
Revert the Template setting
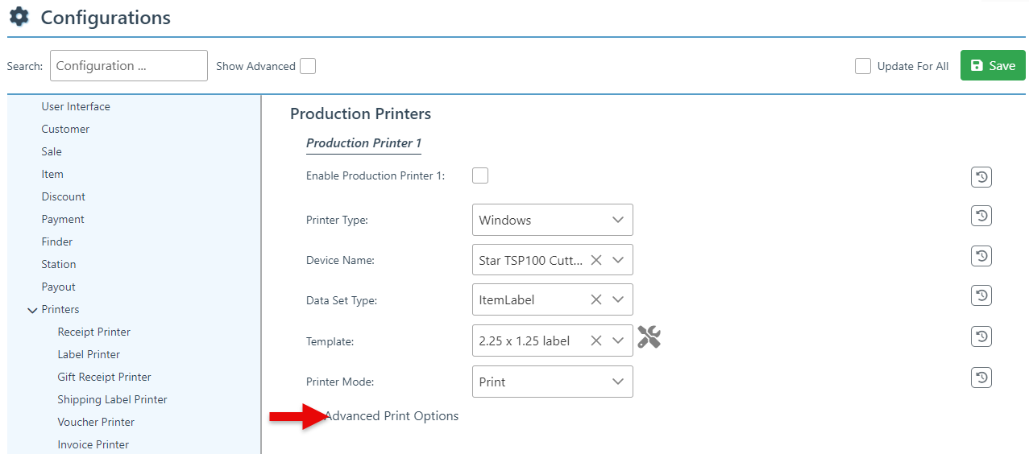click(x=981, y=336)
